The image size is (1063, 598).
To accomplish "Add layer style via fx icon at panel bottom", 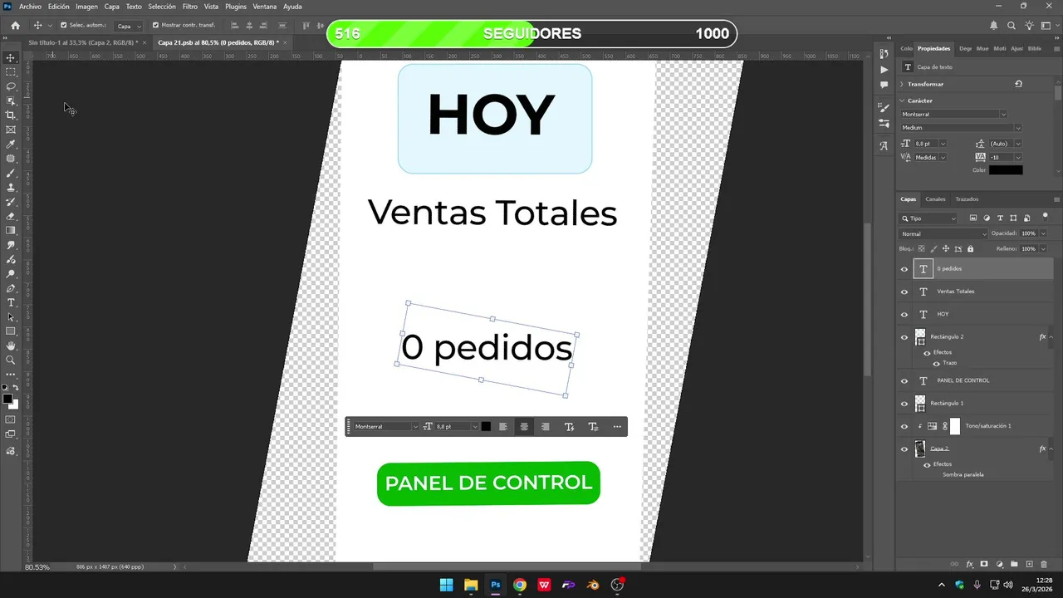I will click(969, 565).
